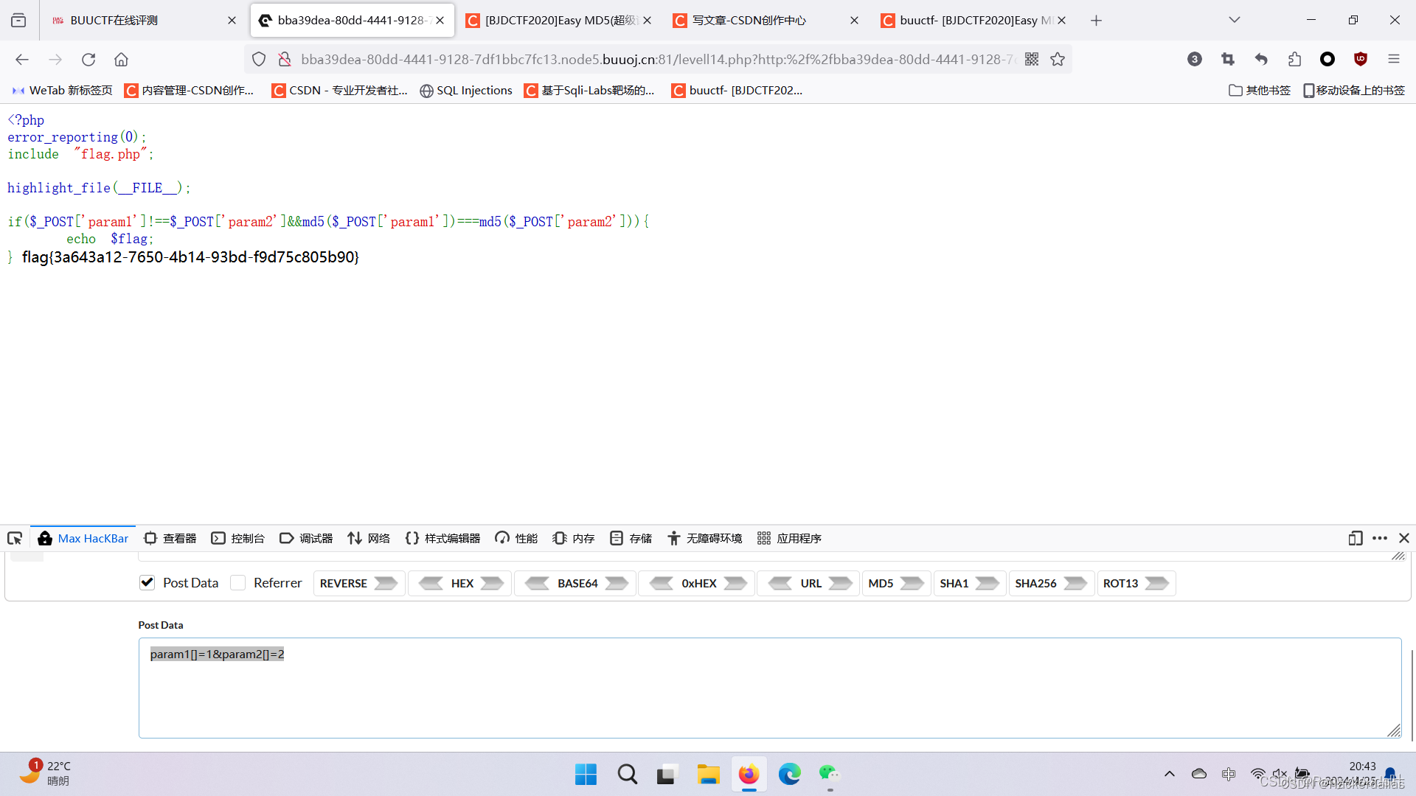Open the 存储 storage tab

pyautogui.click(x=631, y=538)
